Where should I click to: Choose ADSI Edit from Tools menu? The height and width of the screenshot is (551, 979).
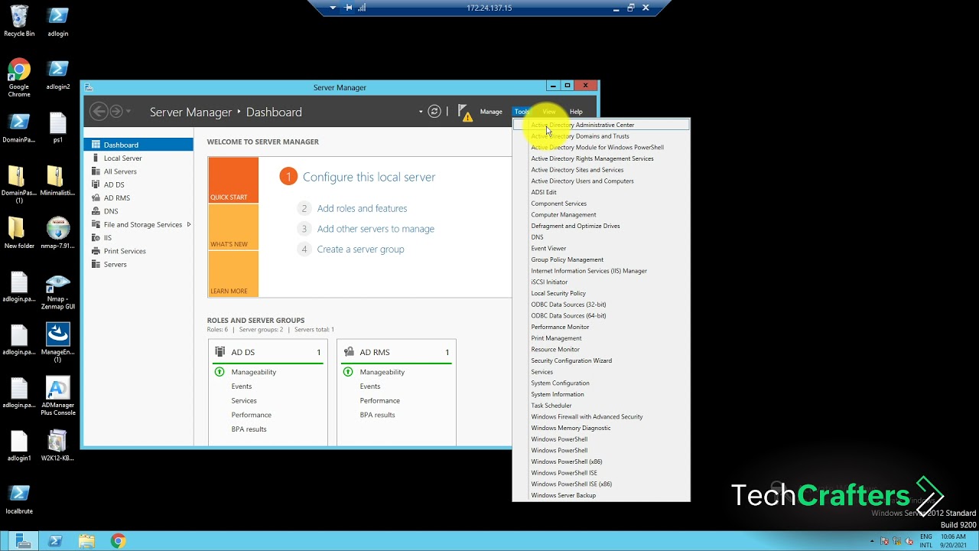[601, 192]
